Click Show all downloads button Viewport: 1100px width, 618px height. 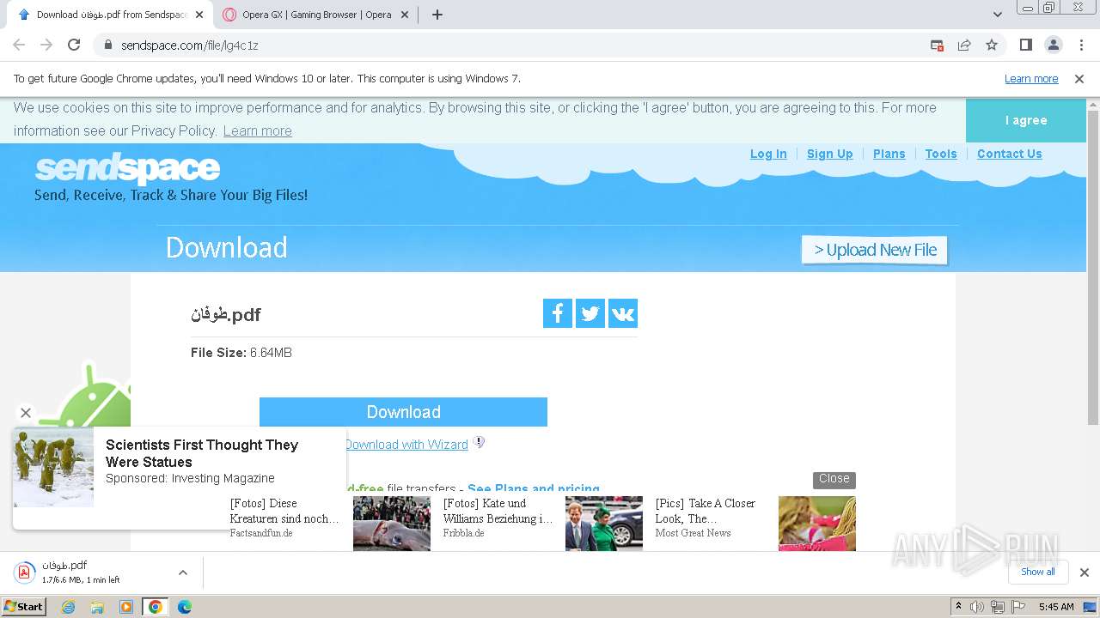point(1038,572)
